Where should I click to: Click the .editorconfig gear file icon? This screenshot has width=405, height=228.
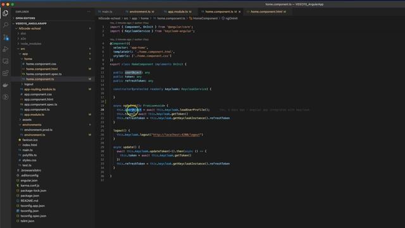coord(18,175)
